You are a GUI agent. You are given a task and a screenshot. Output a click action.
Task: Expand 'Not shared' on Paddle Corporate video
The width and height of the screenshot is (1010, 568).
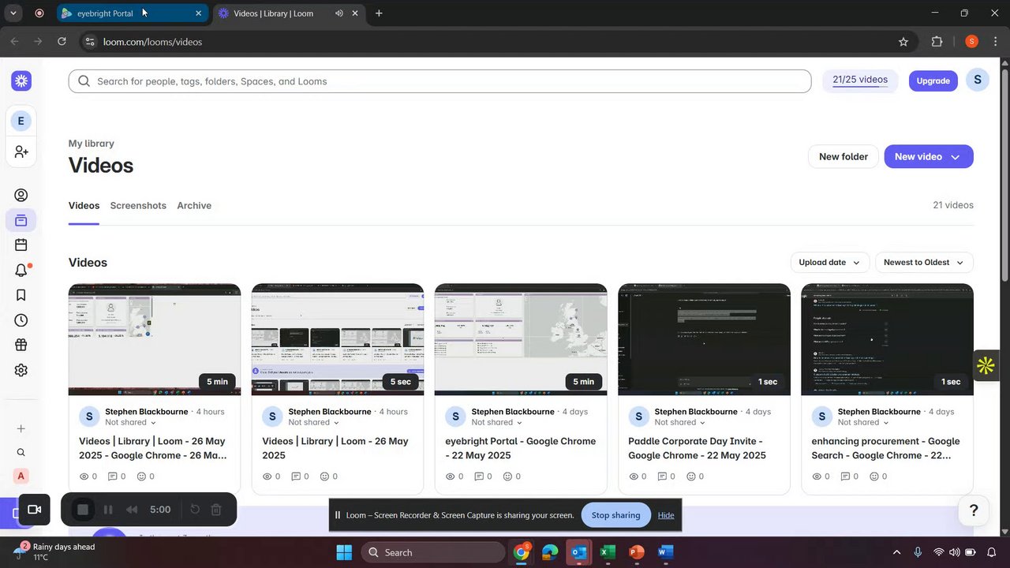(679, 423)
